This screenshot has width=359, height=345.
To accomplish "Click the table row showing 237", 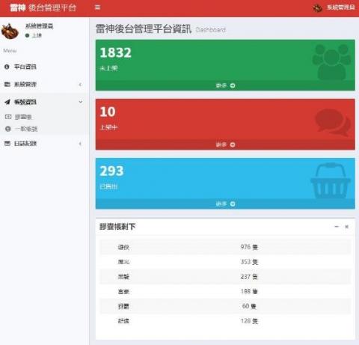I will pyautogui.click(x=225, y=276).
